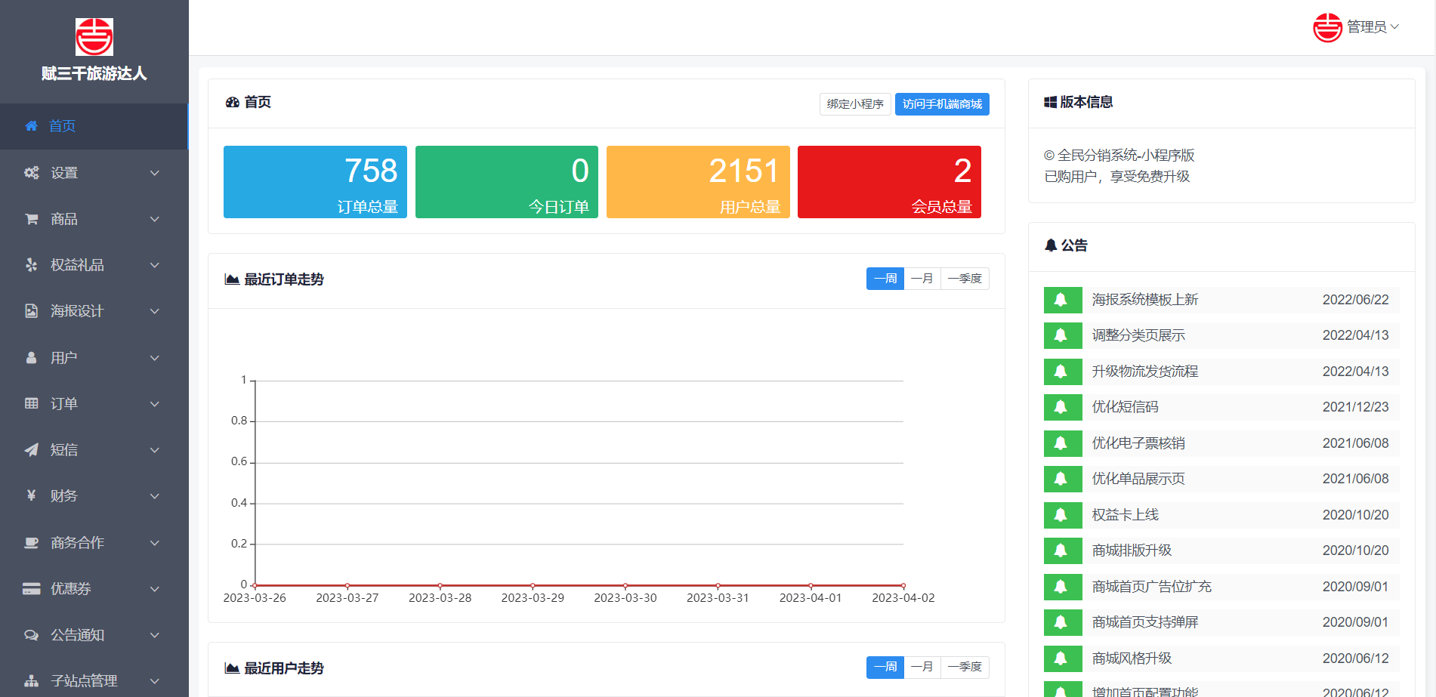
Task: Switch user trend to 一季度
Action: 965,667
